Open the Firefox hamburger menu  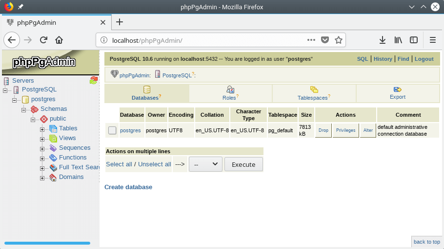pyautogui.click(x=432, y=40)
